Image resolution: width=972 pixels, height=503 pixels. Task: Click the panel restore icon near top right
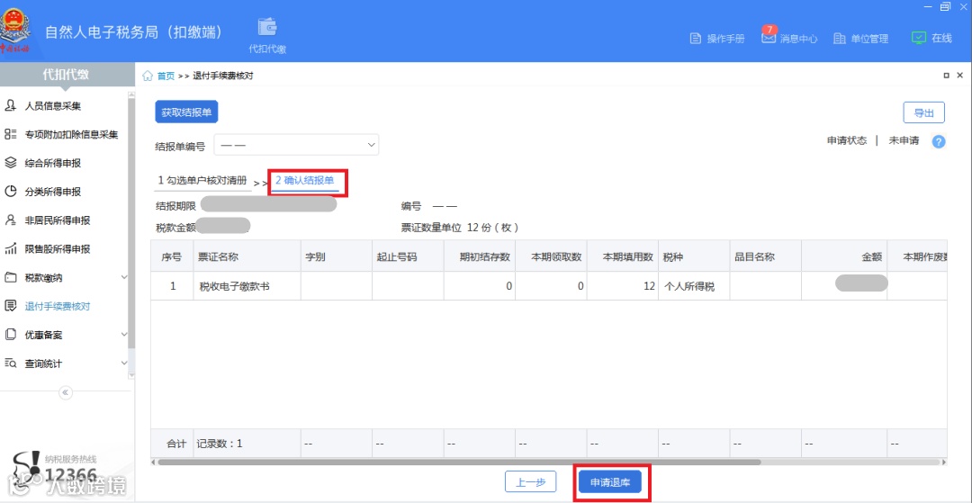point(946,76)
